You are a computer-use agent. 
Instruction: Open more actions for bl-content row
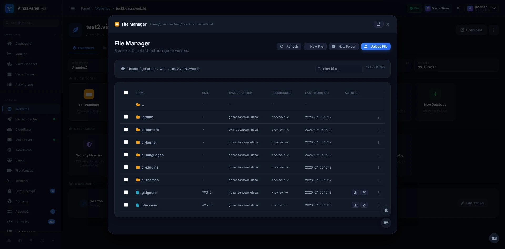pos(379,130)
